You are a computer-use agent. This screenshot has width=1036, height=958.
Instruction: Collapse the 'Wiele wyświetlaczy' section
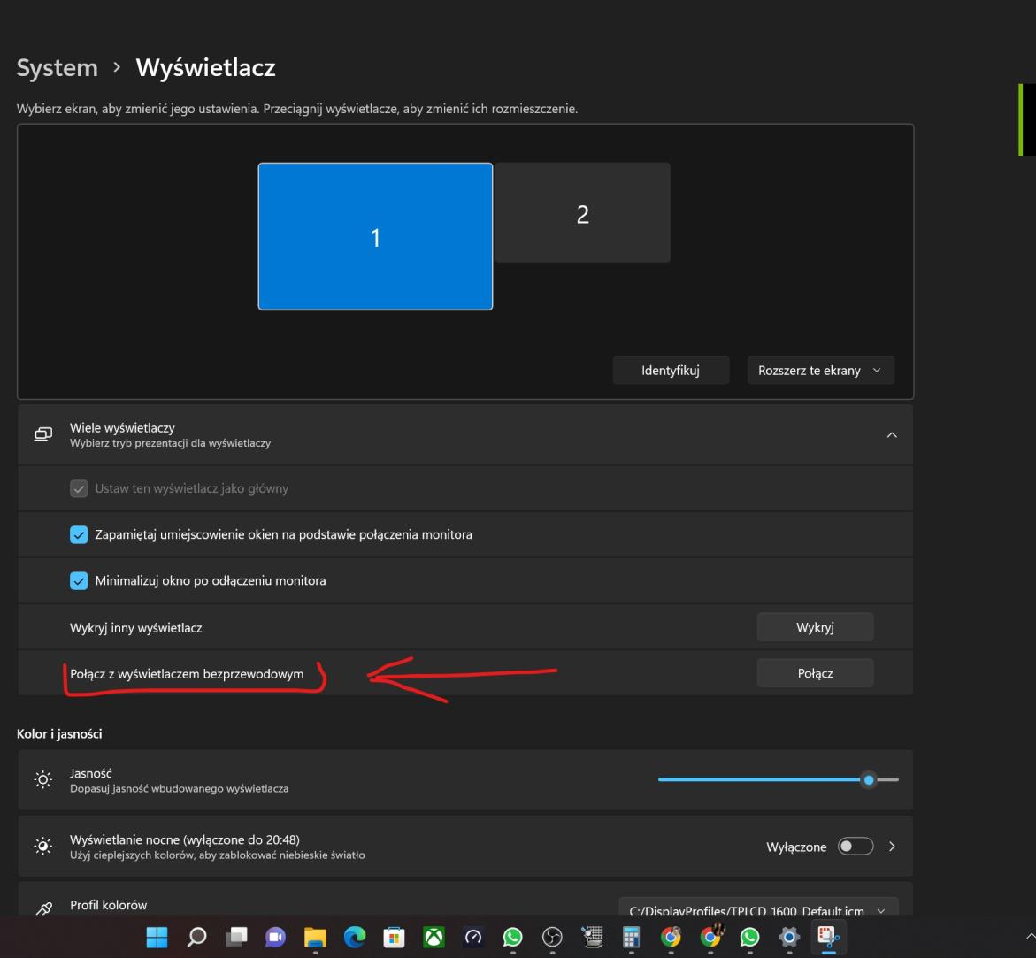click(x=891, y=435)
